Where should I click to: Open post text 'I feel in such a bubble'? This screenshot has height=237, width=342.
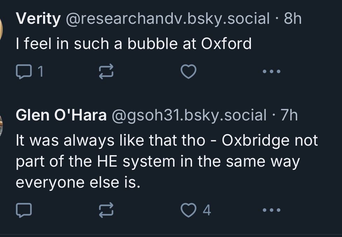[134, 44]
